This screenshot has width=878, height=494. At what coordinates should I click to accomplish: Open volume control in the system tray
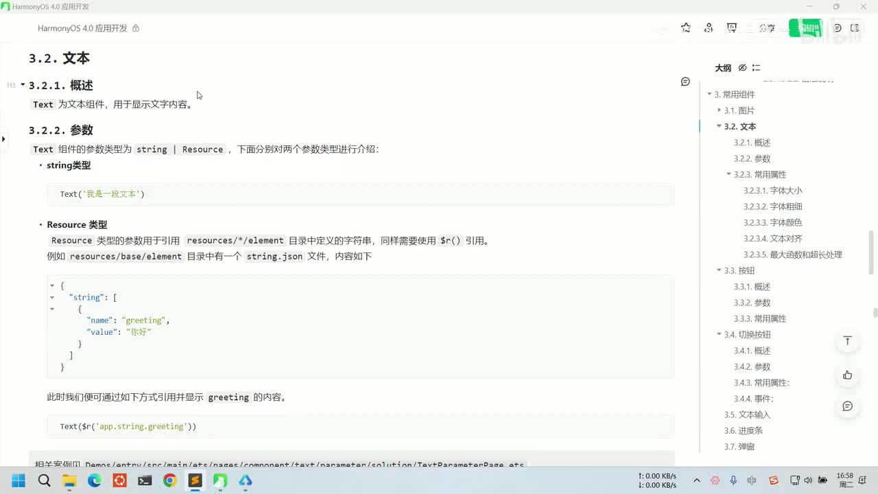pos(808,480)
